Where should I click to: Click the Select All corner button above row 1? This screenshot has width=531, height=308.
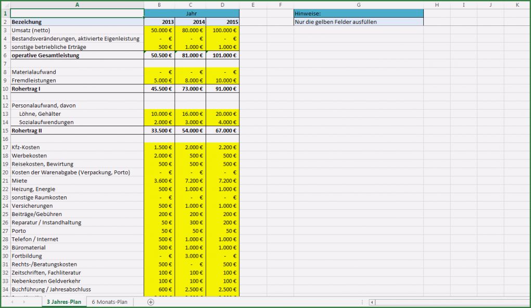tap(5, 5)
